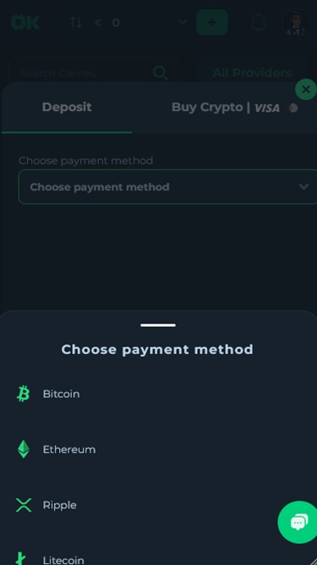Open the live chat bubble
The width and height of the screenshot is (317, 565).
click(299, 522)
